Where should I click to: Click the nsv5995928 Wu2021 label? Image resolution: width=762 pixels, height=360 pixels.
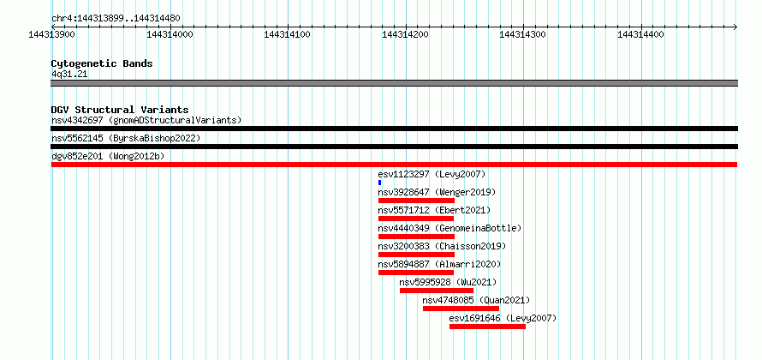pos(448,282)
